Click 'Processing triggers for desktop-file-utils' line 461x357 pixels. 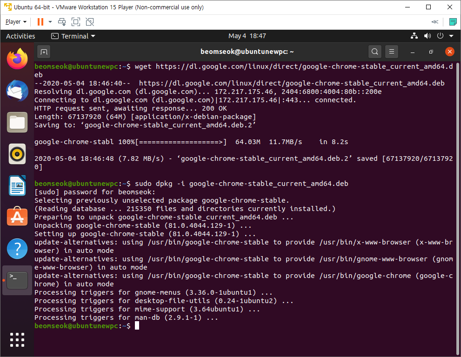coord(164,301)
